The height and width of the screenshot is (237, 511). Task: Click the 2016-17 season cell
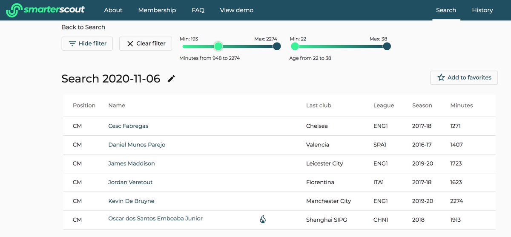[422, 145]
